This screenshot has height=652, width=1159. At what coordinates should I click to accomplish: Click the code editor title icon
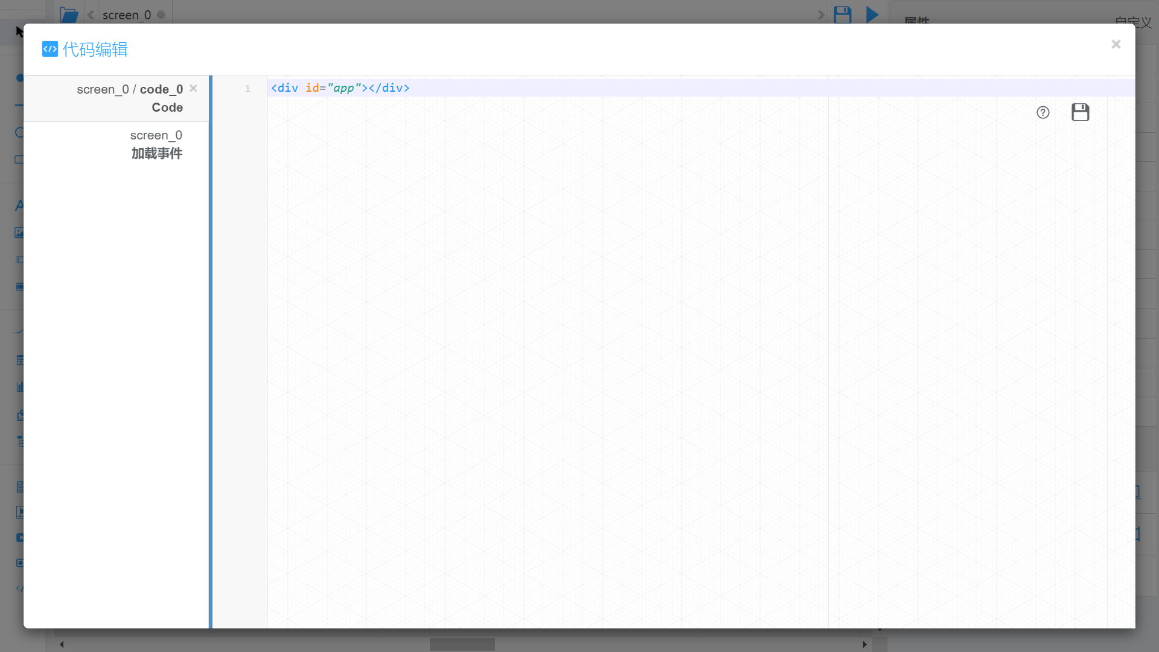coord(50,49)
